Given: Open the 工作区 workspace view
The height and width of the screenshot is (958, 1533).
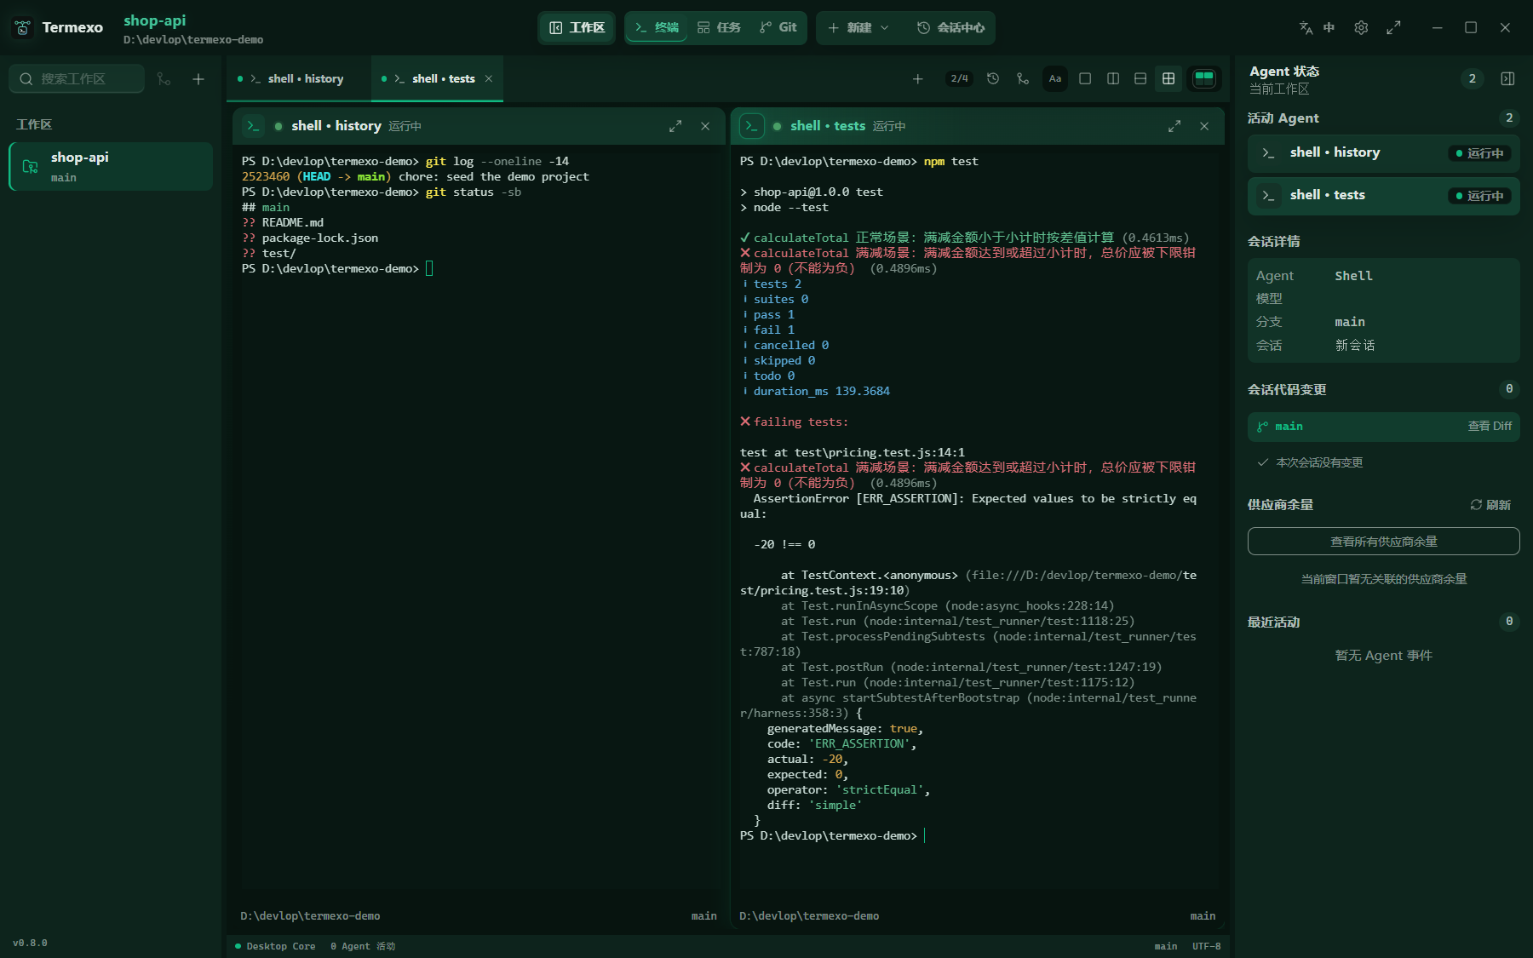Looking at the screenshot, I should [577, 28].
